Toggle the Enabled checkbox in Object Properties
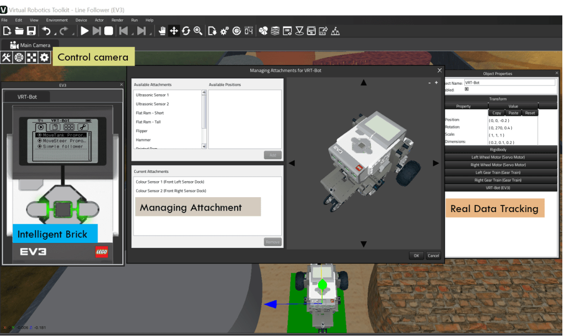Screen dimensions: 564x336 [x=466, y=89]
